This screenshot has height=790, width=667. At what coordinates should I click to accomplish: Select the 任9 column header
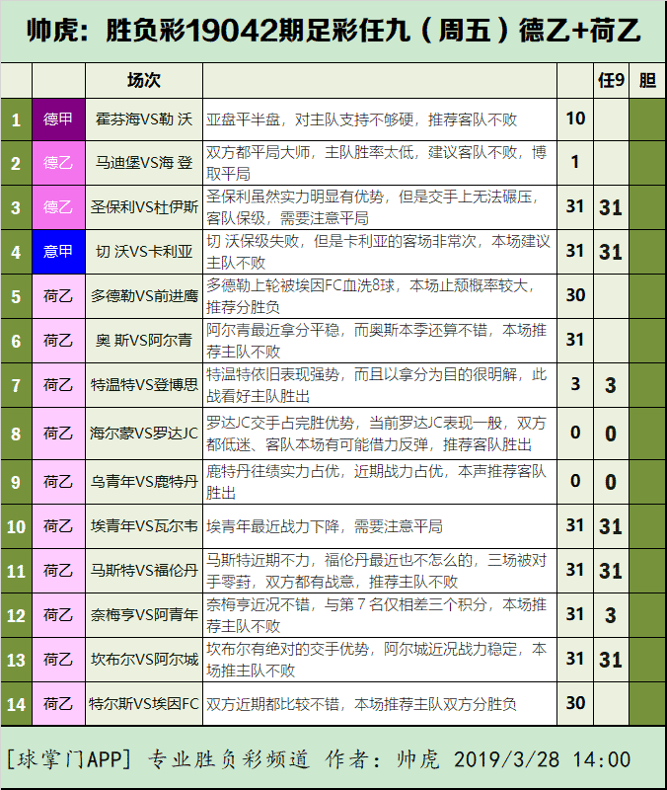pyautogui.click(x=611, y=81)
